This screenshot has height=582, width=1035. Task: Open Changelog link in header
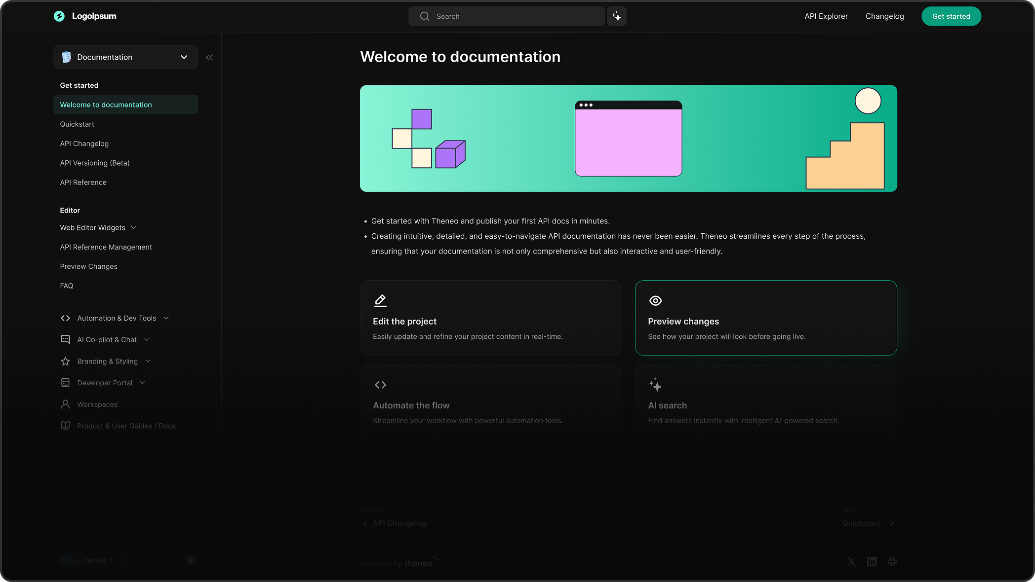[884, 16]
